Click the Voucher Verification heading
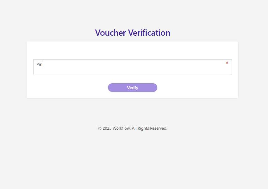The height and width of the screenshot is (189, 268). tap(133, 33)
